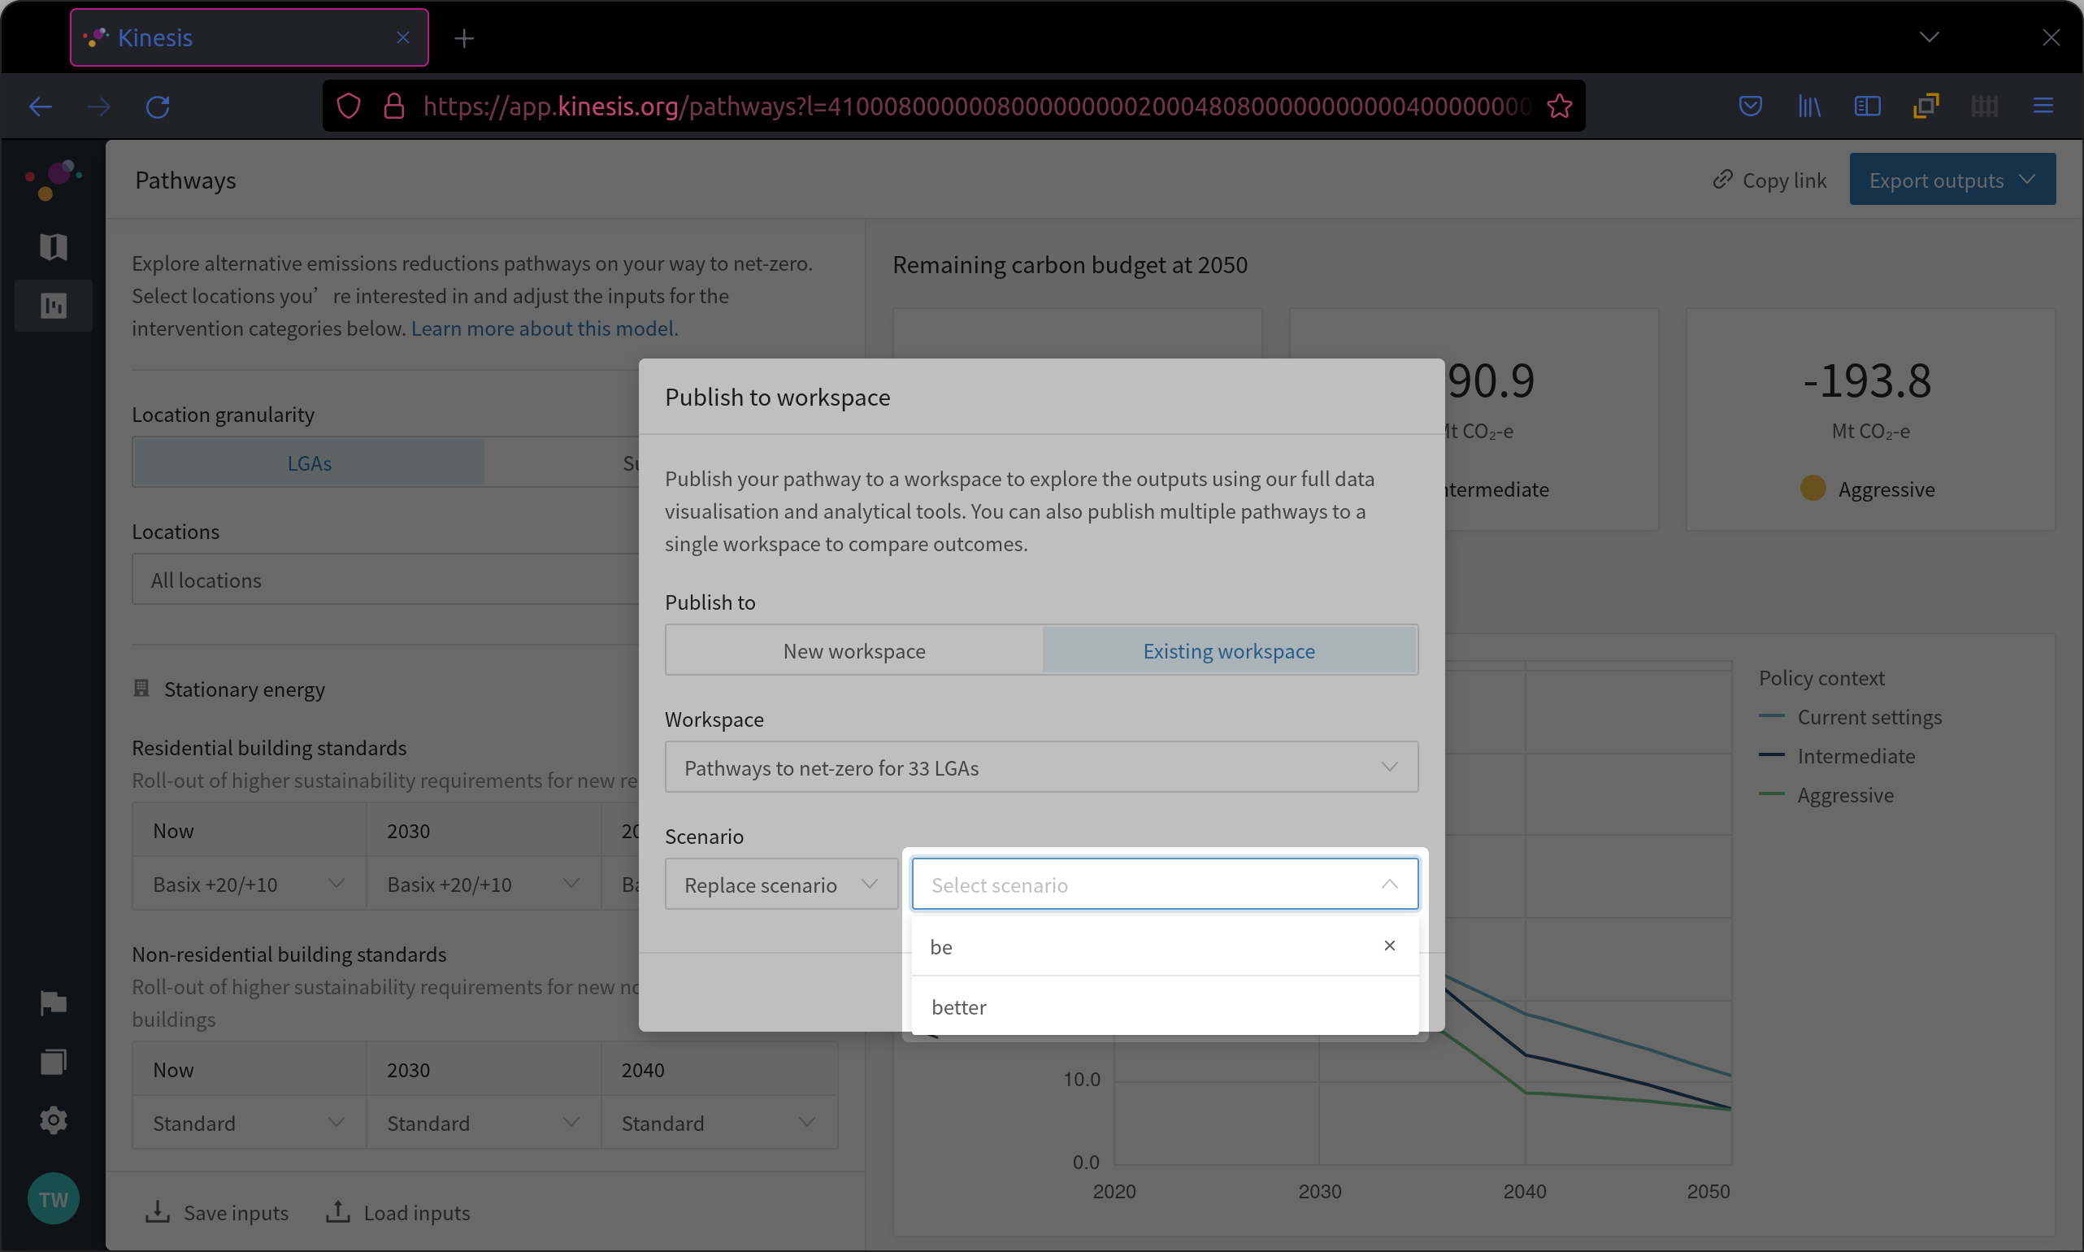Screen dimensions: 2084x1252
Task: Open settings gear in sidebar
Action: coord(53,1120)
